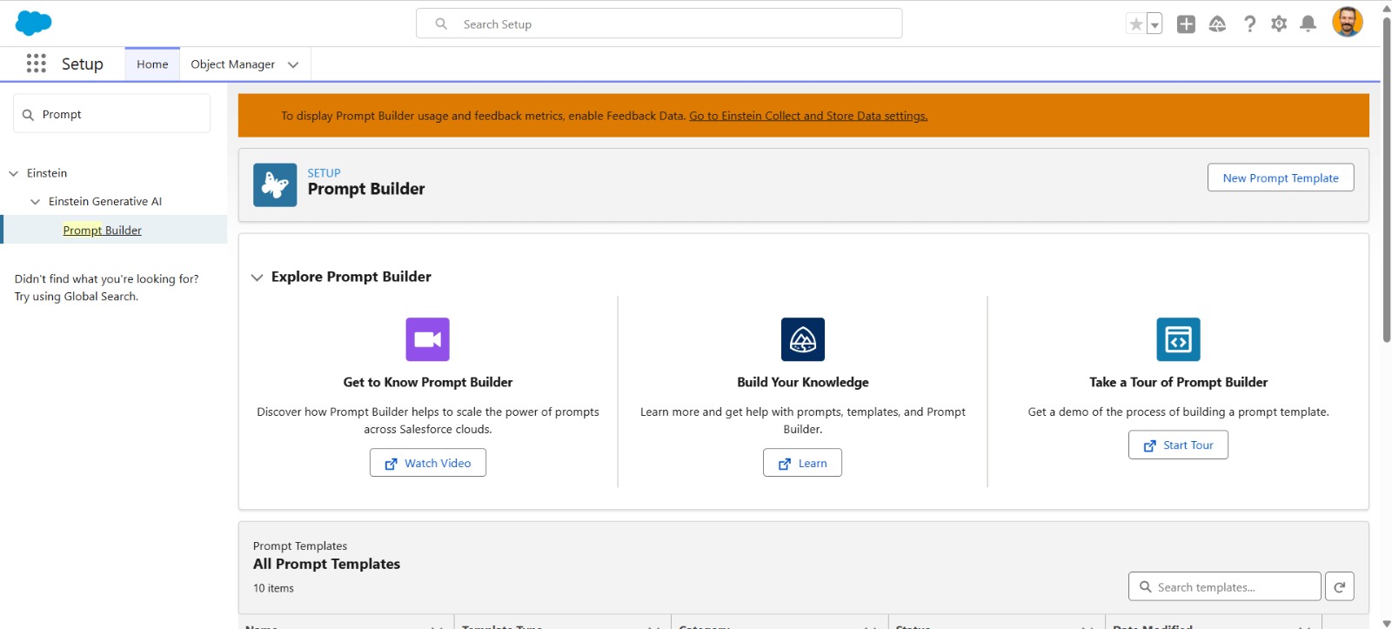The image size is (1392, 629).
Task: Refresh the prompt templates list
Action: [x=1340, y=587]
